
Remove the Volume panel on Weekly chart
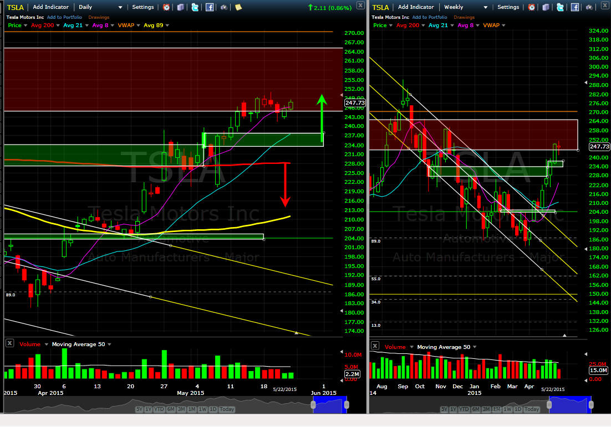tap(375, 346)
